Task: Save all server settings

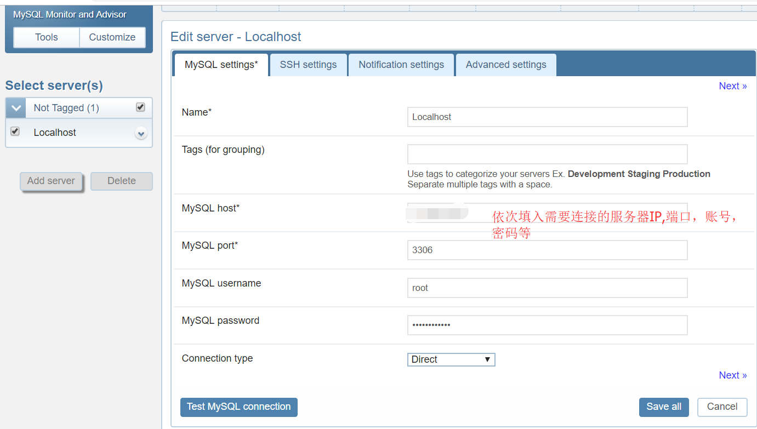Action: coord(664,407)
